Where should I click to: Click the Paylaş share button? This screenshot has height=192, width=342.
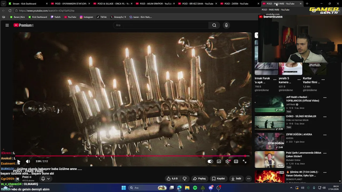click(x=199, y=178)
